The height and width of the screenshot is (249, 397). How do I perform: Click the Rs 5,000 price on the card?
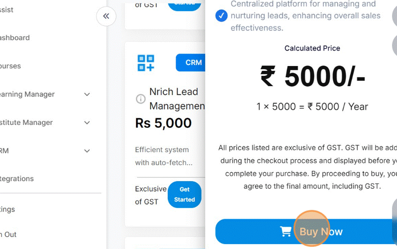[x=163, y=123]
